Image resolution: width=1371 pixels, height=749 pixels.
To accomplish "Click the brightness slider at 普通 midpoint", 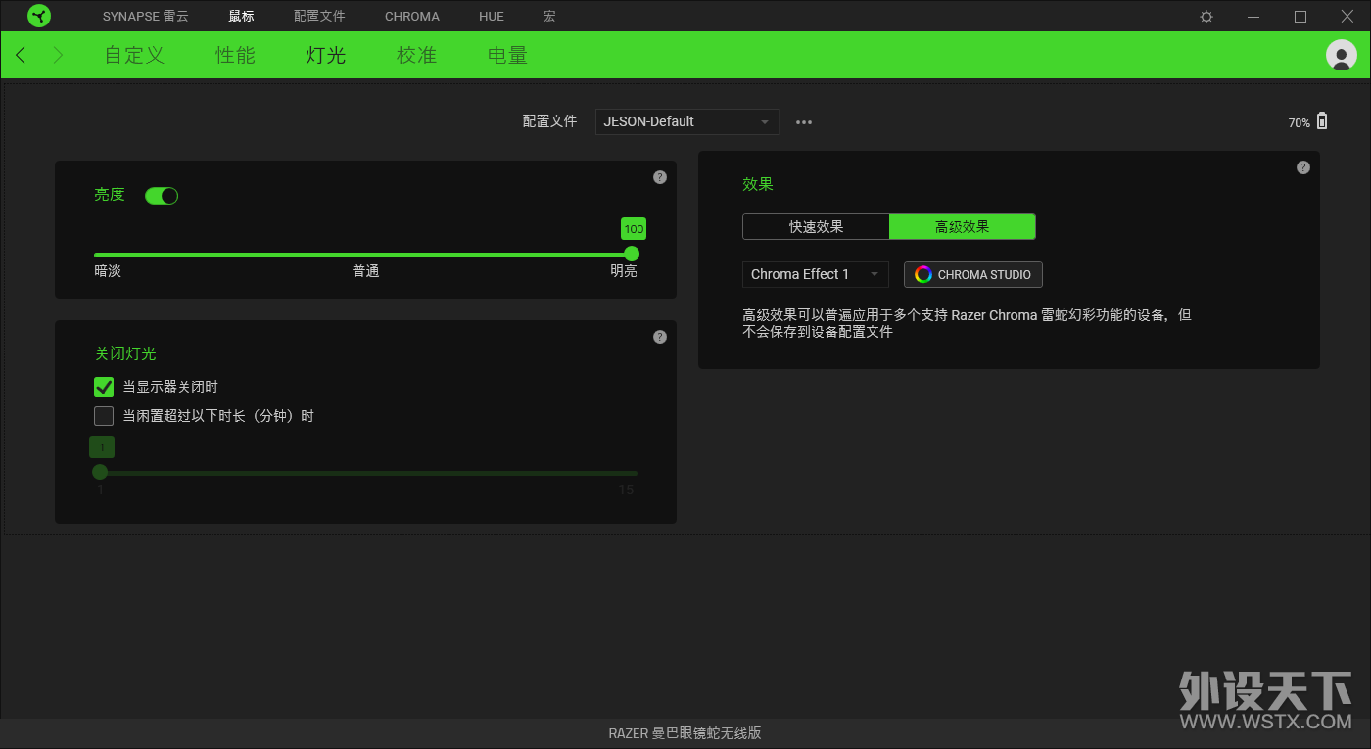I will point(365,255).
